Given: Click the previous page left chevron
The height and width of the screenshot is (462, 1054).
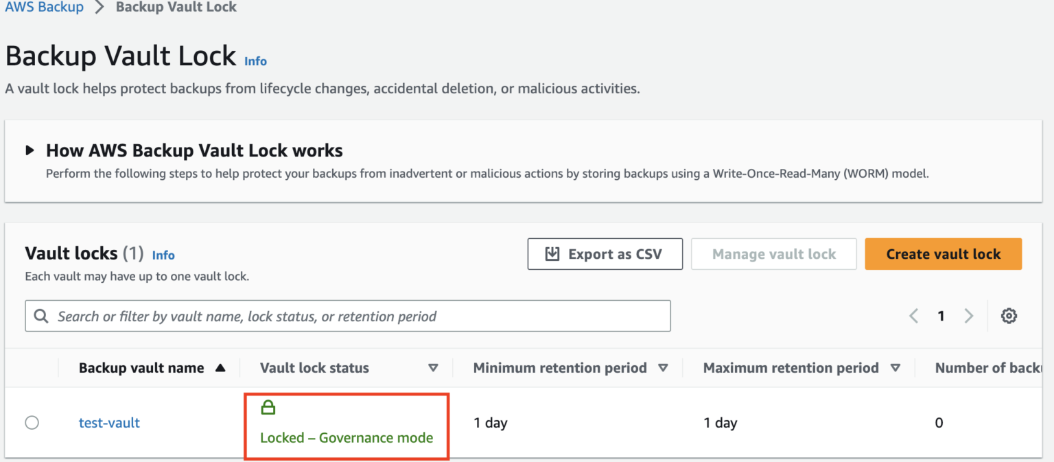Looking at the screenshot, I should tap(913, 316).
